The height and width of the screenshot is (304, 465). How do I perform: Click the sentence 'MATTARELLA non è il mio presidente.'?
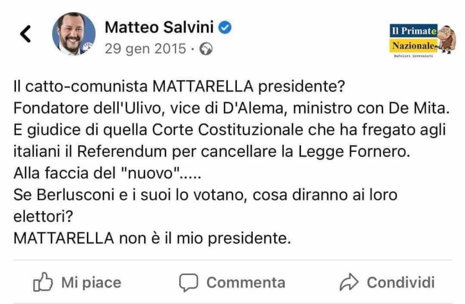152,238
